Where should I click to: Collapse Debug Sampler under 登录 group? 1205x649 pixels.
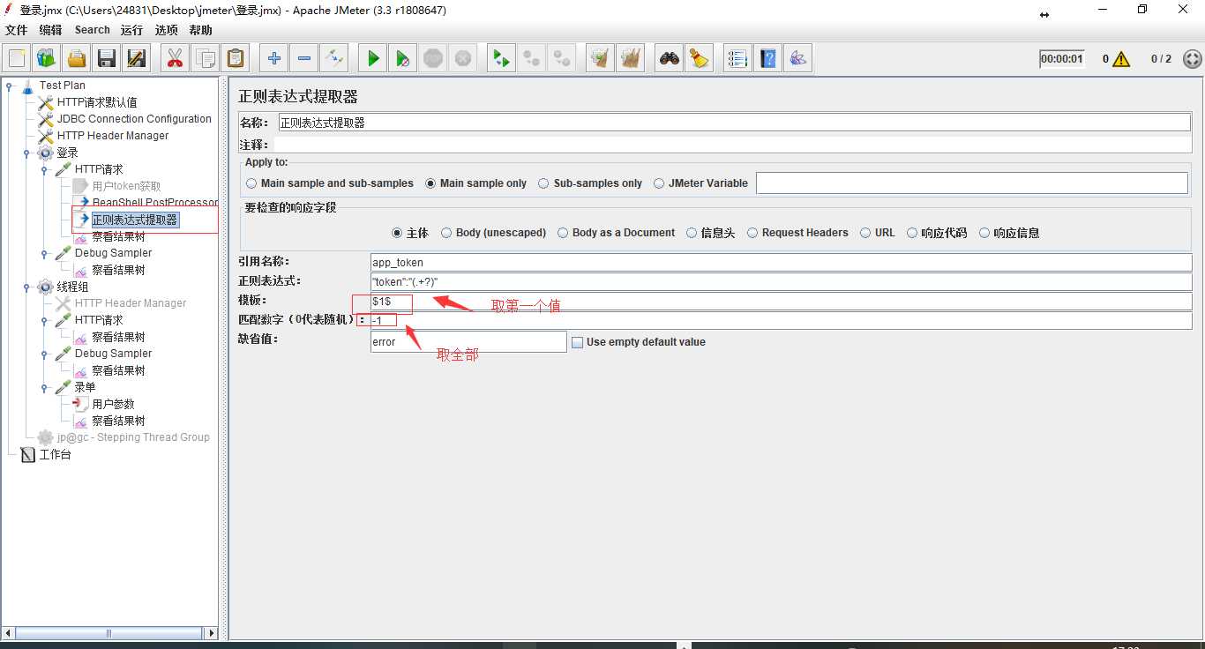[44, 253]
